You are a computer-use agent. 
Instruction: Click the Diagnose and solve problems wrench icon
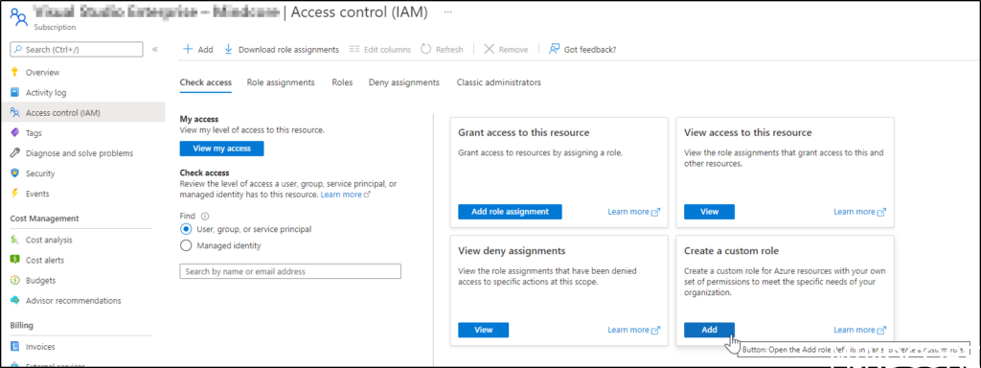[15, 152]
